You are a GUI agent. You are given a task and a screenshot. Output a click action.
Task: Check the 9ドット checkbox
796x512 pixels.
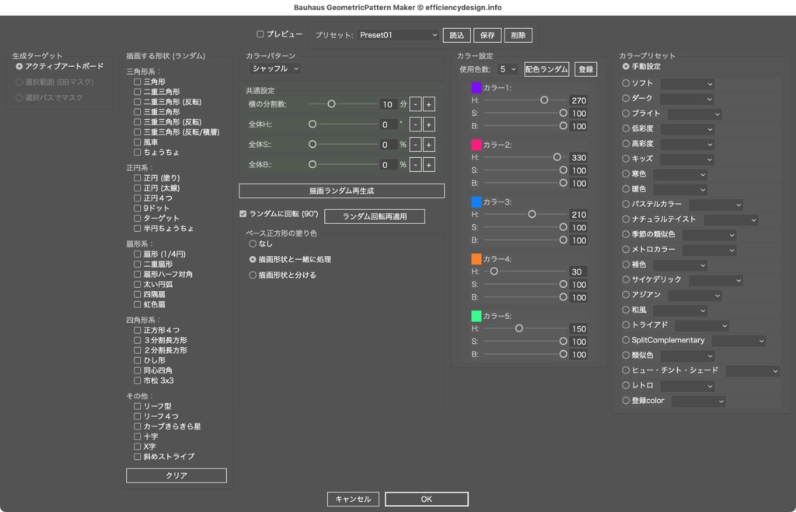137,209
